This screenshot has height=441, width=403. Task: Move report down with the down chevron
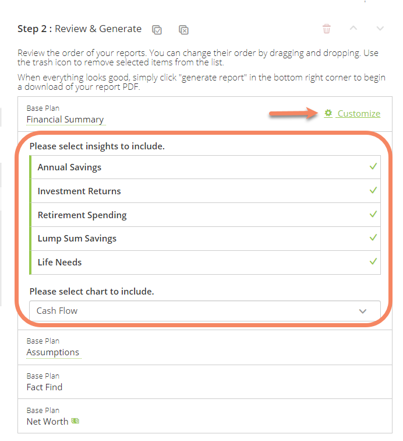coord(380,29)
